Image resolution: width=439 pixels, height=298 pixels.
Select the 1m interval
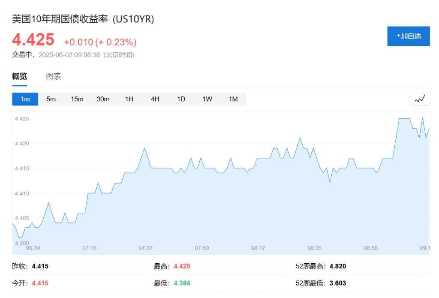tap(25, 99)
